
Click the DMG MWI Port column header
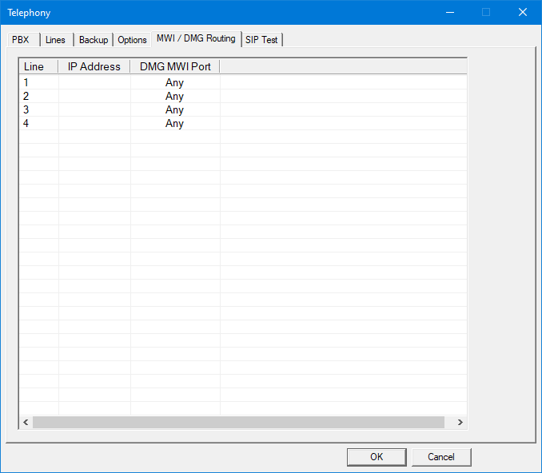click(x=175, y=66)
